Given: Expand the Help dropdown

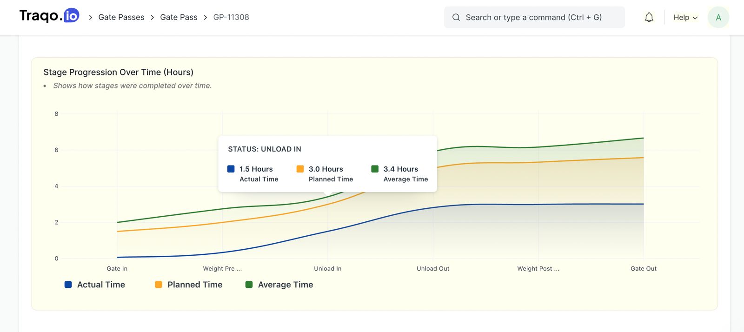Looking at the screenshot, I should pos(685,18).
